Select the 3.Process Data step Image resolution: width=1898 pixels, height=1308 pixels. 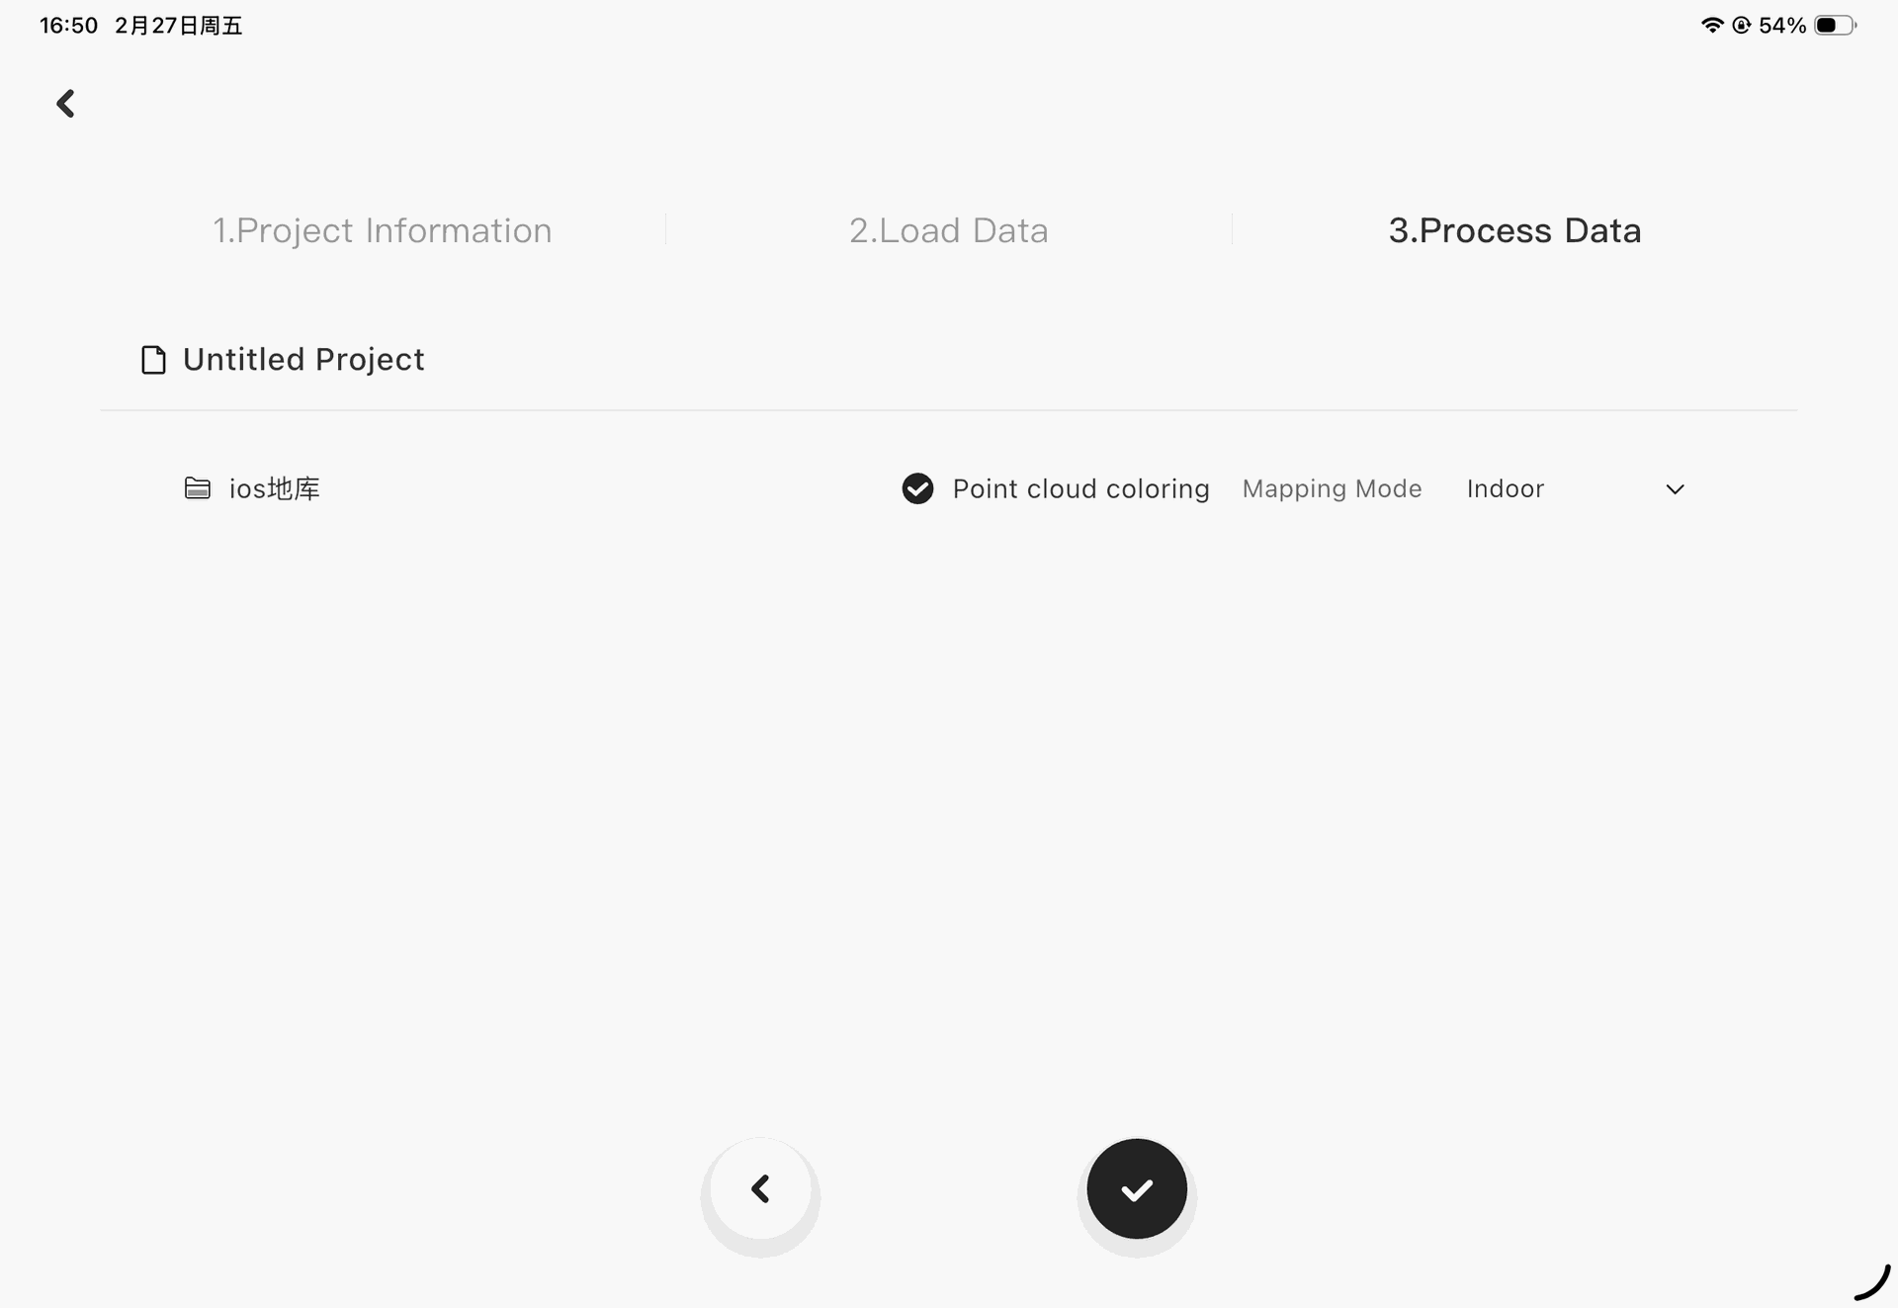pyautogui.click(x=1514, y=230)
